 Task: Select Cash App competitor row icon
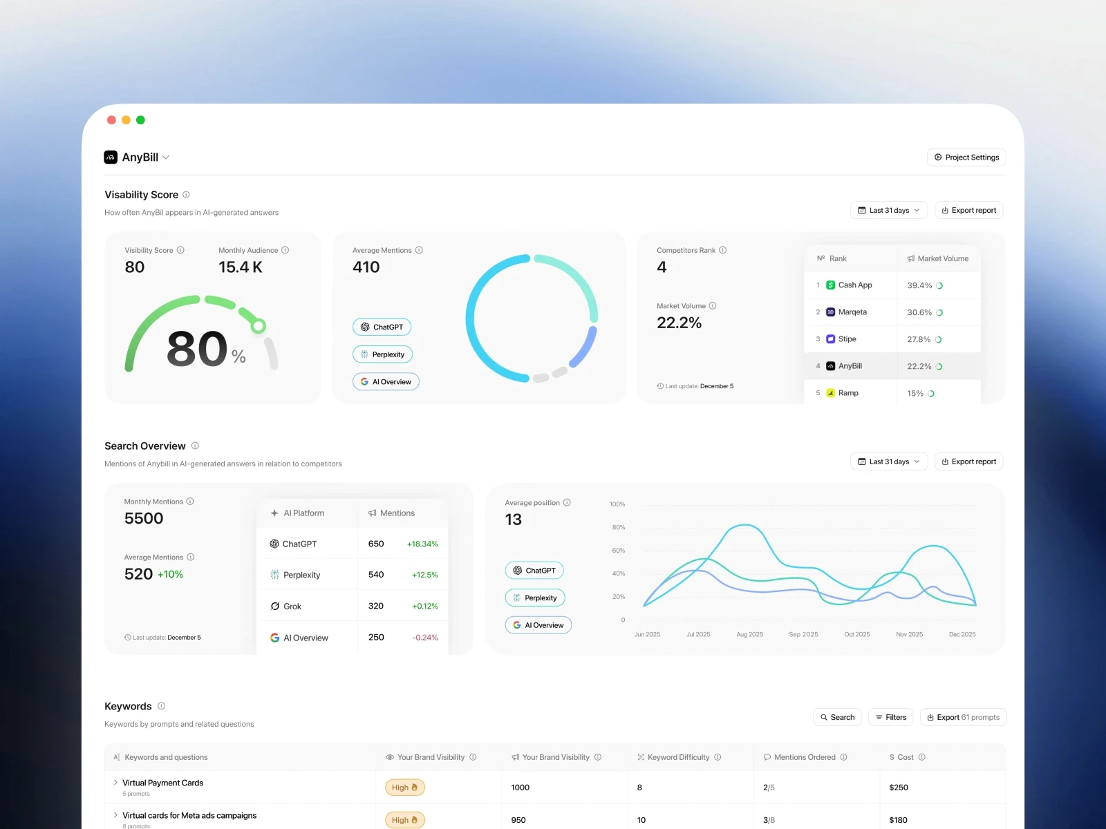coord(831,285)
